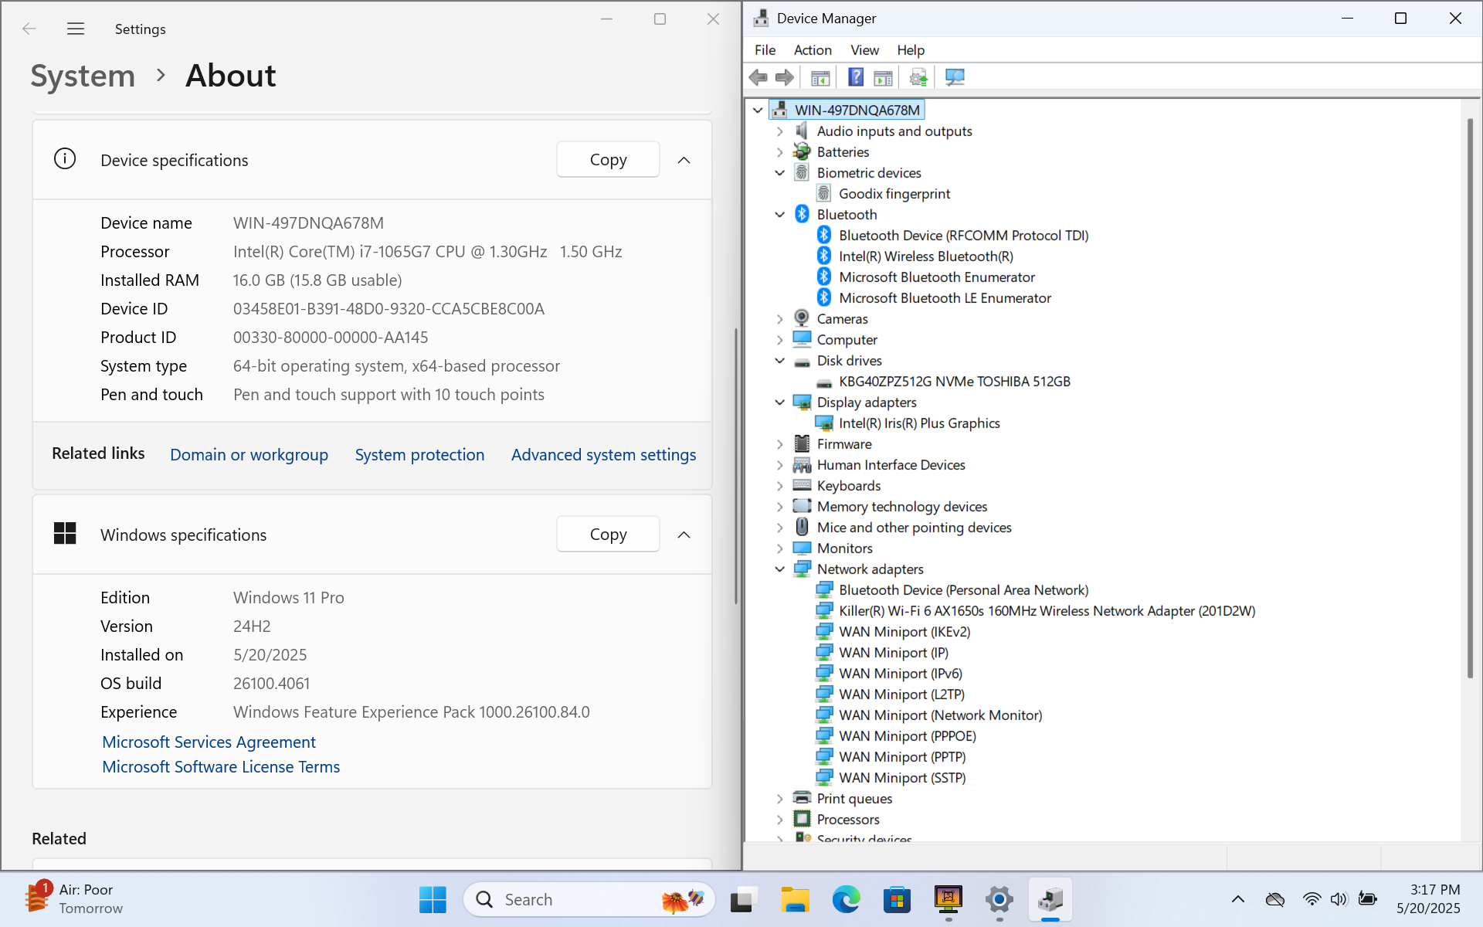Expand the Keyboards tree node
Screen dimensions: 1483x927
(x=780, y=486)
